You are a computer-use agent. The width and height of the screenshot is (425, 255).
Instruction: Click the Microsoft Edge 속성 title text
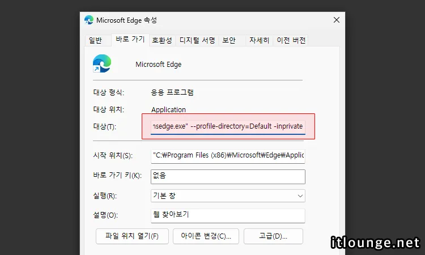click(126, 20)
